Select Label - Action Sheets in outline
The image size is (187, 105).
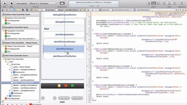click(20, 67)
